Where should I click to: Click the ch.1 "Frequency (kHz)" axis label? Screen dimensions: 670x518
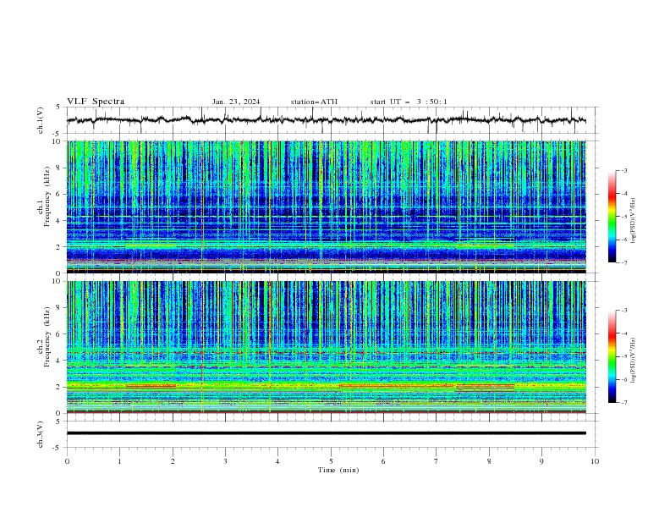(x=47, y=196)
